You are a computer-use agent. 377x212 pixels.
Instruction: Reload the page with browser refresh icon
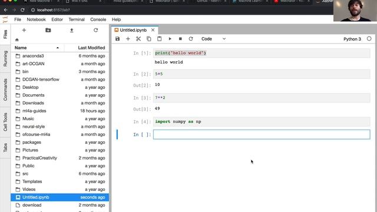[x=22, y=10]
